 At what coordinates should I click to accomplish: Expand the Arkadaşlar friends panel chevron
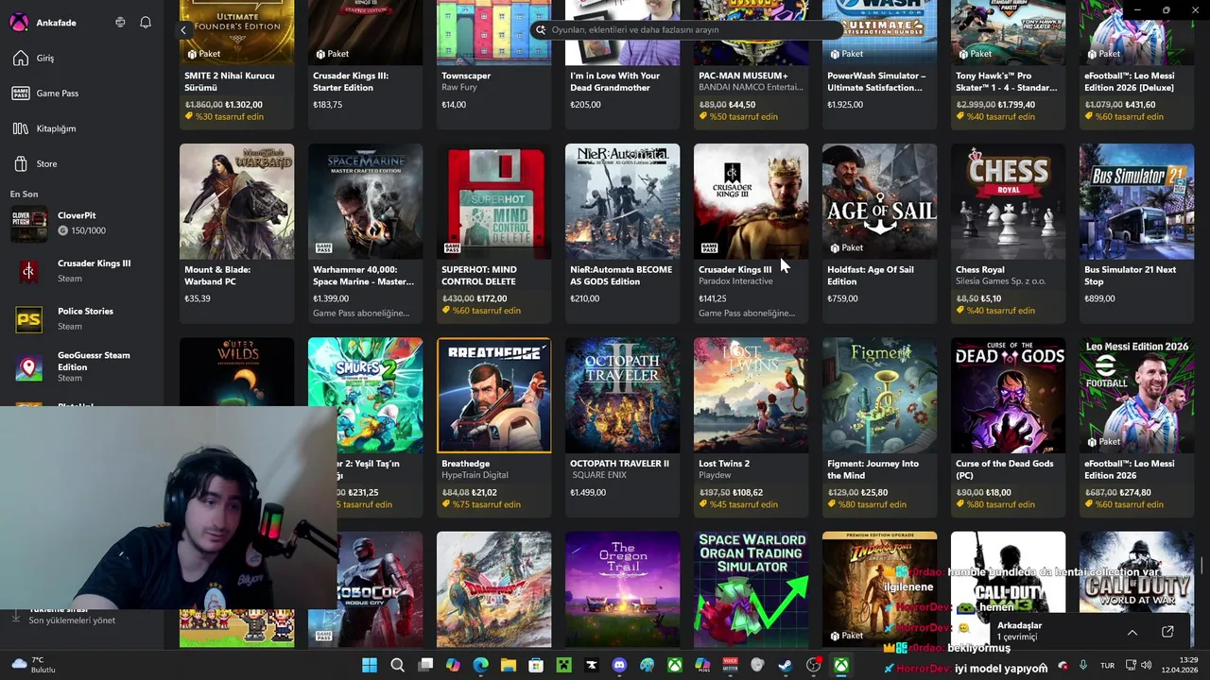point(1132,632)
